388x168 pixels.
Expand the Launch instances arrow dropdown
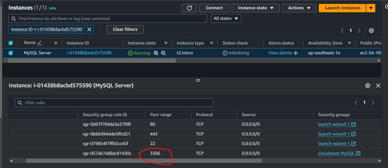tap(371, 8)
